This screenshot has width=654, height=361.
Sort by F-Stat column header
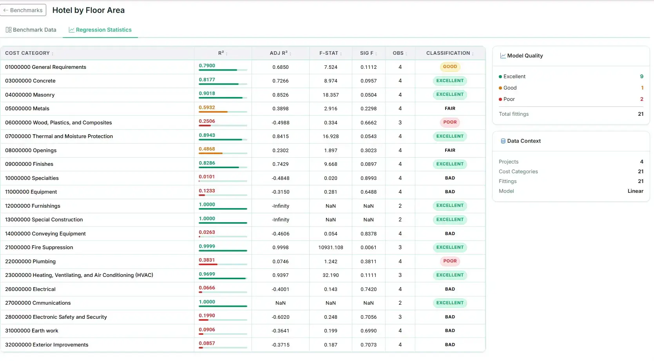tap(331, 53)
